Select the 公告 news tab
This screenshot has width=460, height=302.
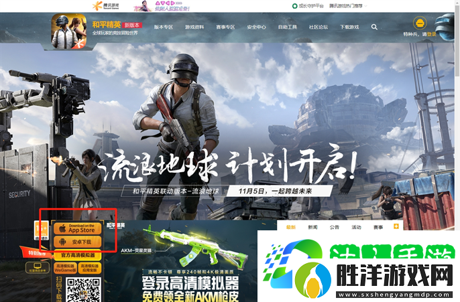[x=335, y=227]
